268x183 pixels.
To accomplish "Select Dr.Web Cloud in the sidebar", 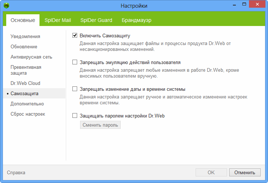I will (25, 83).
